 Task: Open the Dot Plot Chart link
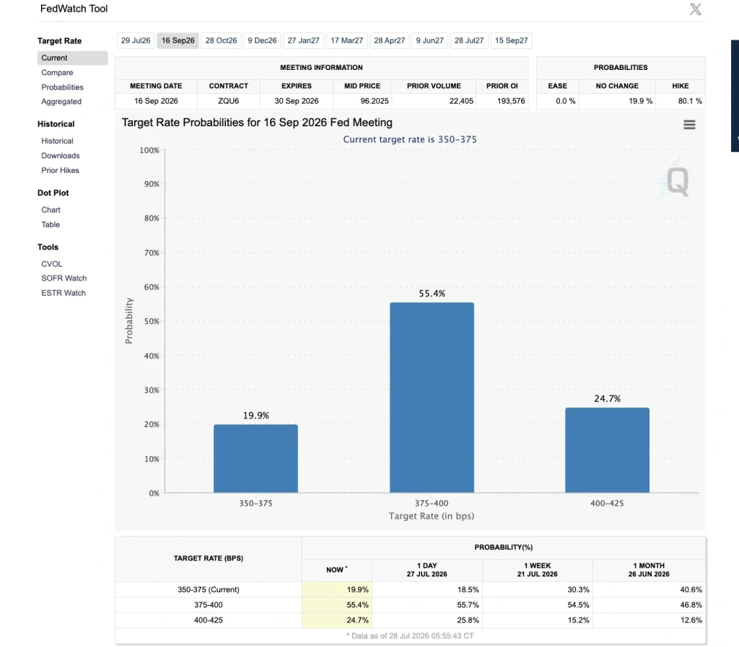tap(51, 210)
